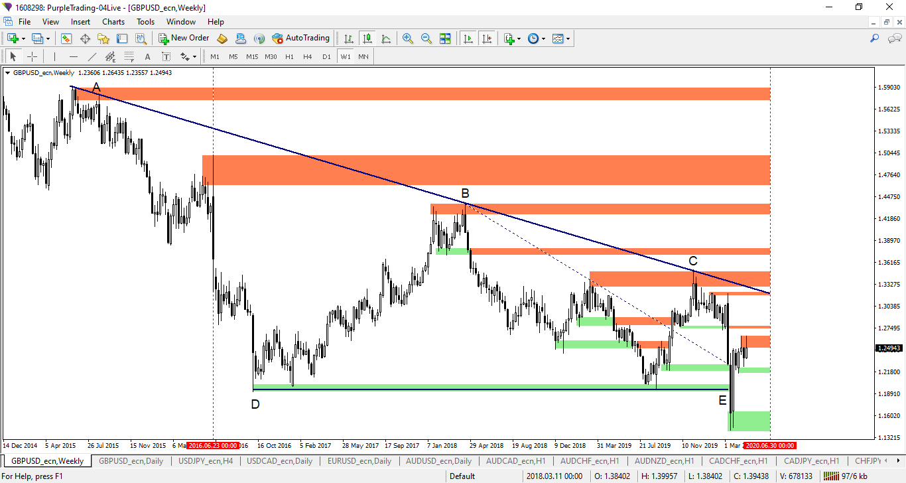Click the green support zone above label D
Image resolution: width=906 pixels, height=483 pixels.
491,386
